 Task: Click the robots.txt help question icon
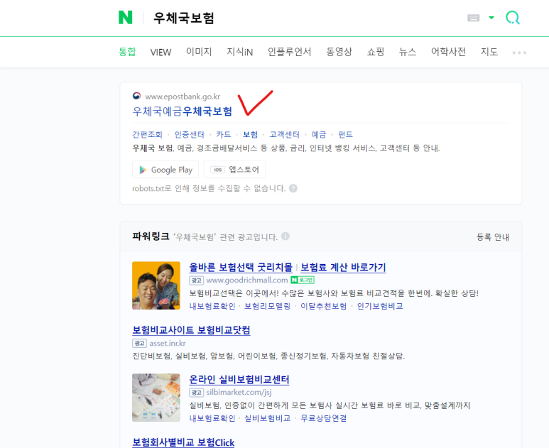click(293, 188)
